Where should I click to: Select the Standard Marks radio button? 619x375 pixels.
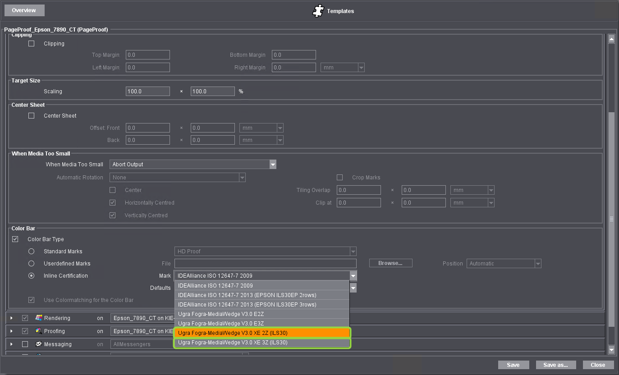31,252
